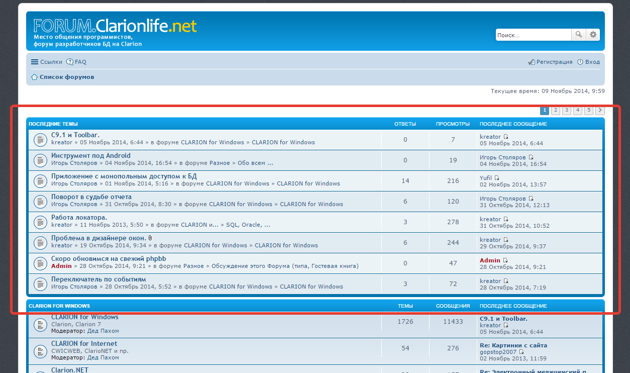Click forum icon beside CLARION for Internet
This screenshot has height=373, width=630.
click(x=40, y=351)
